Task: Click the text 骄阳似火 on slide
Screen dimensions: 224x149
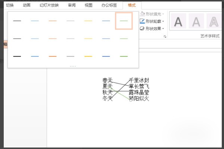Action: coord(139,98)
